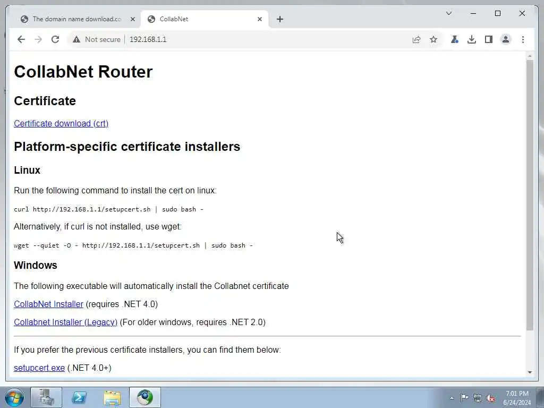Open the clock showing 7:01 PM
544x408 pixels.
click(517, 398)
